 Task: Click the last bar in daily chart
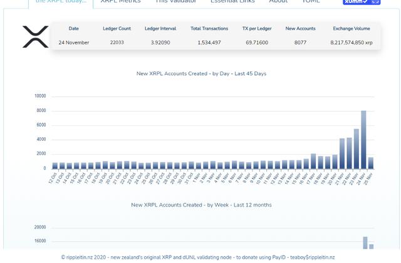click(370, 162)
